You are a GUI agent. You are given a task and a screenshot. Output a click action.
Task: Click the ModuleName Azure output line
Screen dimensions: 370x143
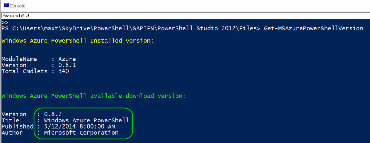click(x=39, y=59)
